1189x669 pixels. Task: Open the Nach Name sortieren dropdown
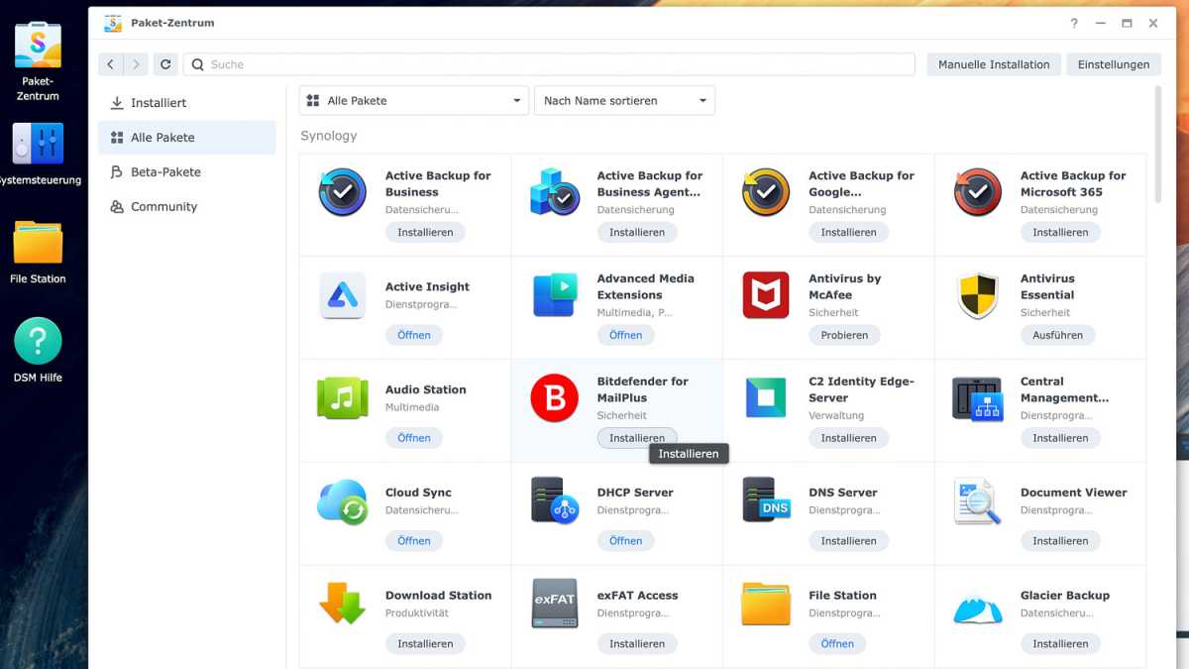point(624,100)
